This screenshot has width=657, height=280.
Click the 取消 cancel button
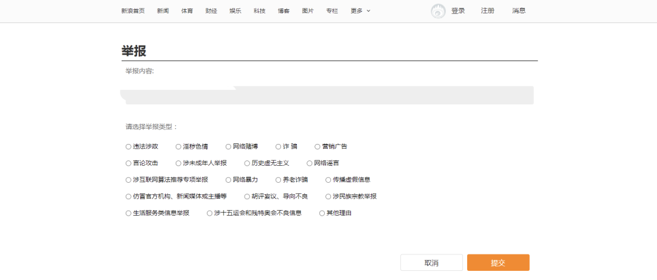pos(431,263)
